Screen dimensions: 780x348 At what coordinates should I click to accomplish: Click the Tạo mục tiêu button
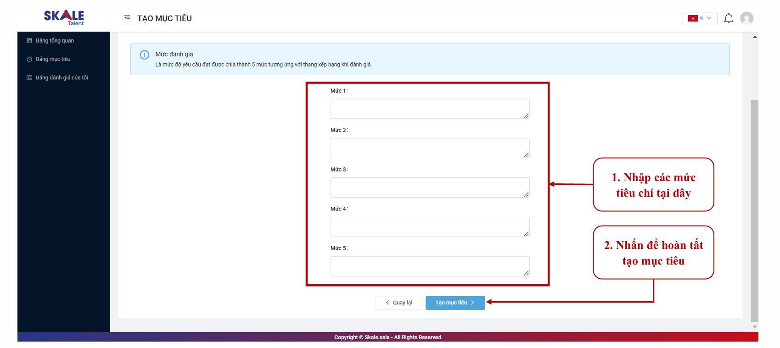pos(455,303)
